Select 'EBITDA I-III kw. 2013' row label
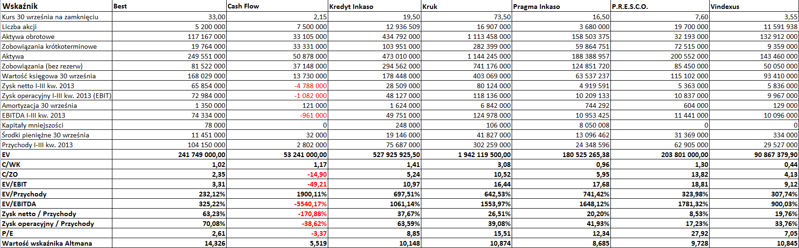This screenshot has height=248, width=799. coord(34,115)
